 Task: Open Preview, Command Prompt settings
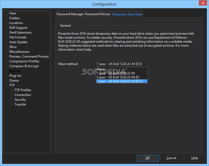[x=29, y=56]
